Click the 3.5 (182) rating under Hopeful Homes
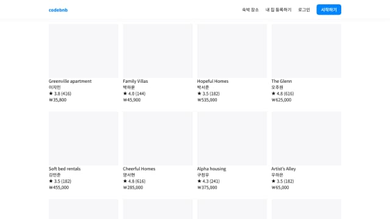Image resolution: width=390 pixels, height=219 pixels. coord(211,94)
